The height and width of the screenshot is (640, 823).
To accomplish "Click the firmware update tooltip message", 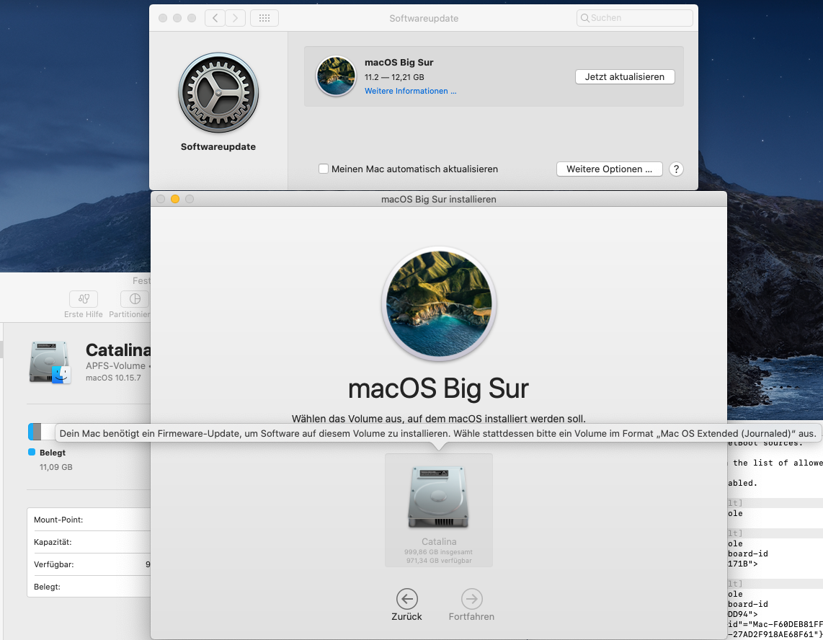I will tap(437, 434).
